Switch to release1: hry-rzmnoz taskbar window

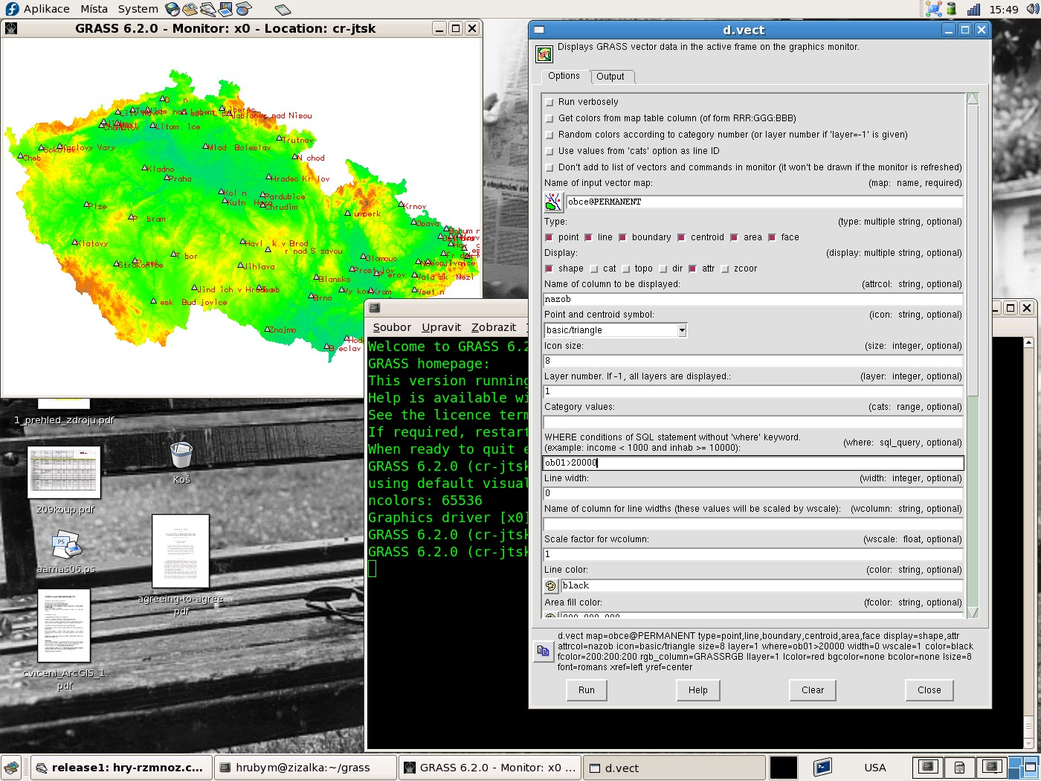click(x=120, y=768)
